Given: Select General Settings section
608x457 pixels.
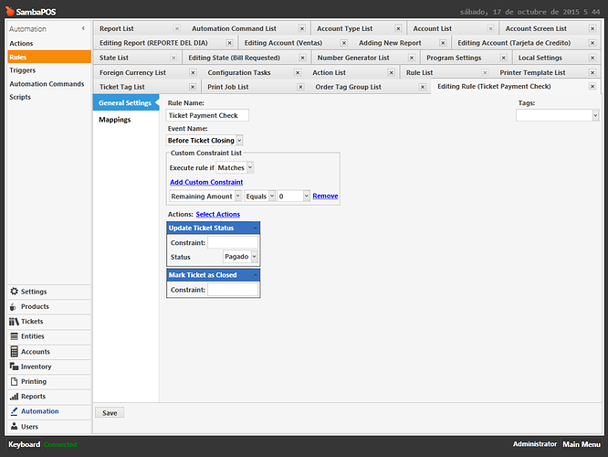Looking at the screenshot, I should [125, 103].
